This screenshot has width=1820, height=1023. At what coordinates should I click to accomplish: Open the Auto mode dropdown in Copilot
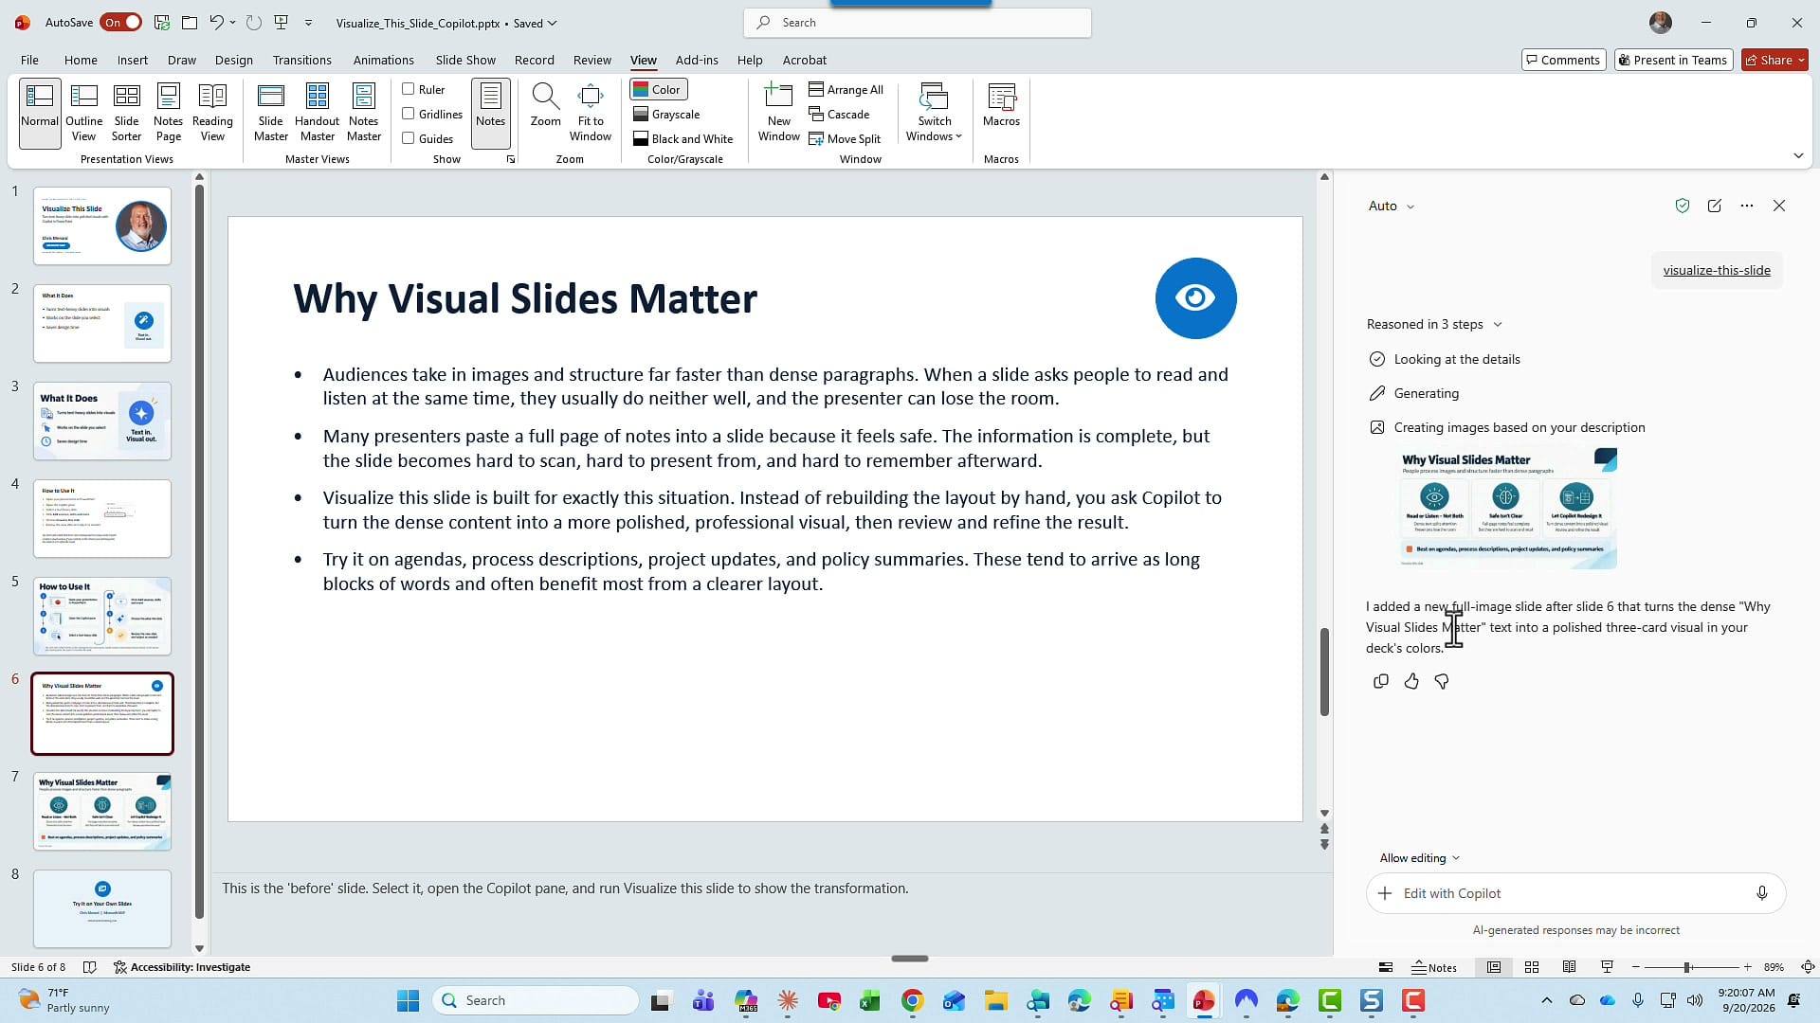1391,206
